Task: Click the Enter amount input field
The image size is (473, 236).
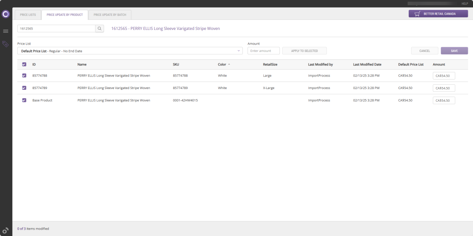Action: click(x=263, y=51)
